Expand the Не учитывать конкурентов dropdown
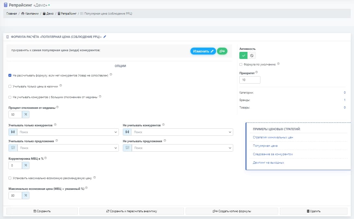Viewport: 354px width, 219px height. 182,132
